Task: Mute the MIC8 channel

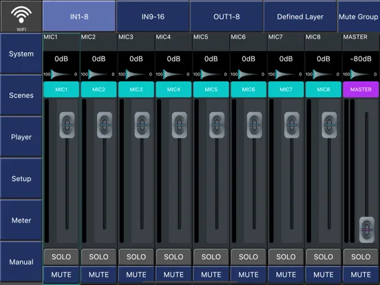Action: pyautogui.click(x=324, y=275)
